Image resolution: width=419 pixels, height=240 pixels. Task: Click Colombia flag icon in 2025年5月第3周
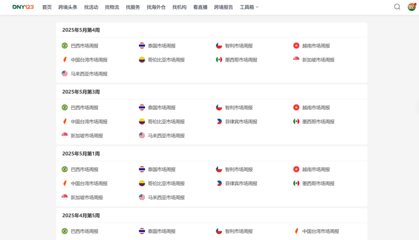click(142, 122)
